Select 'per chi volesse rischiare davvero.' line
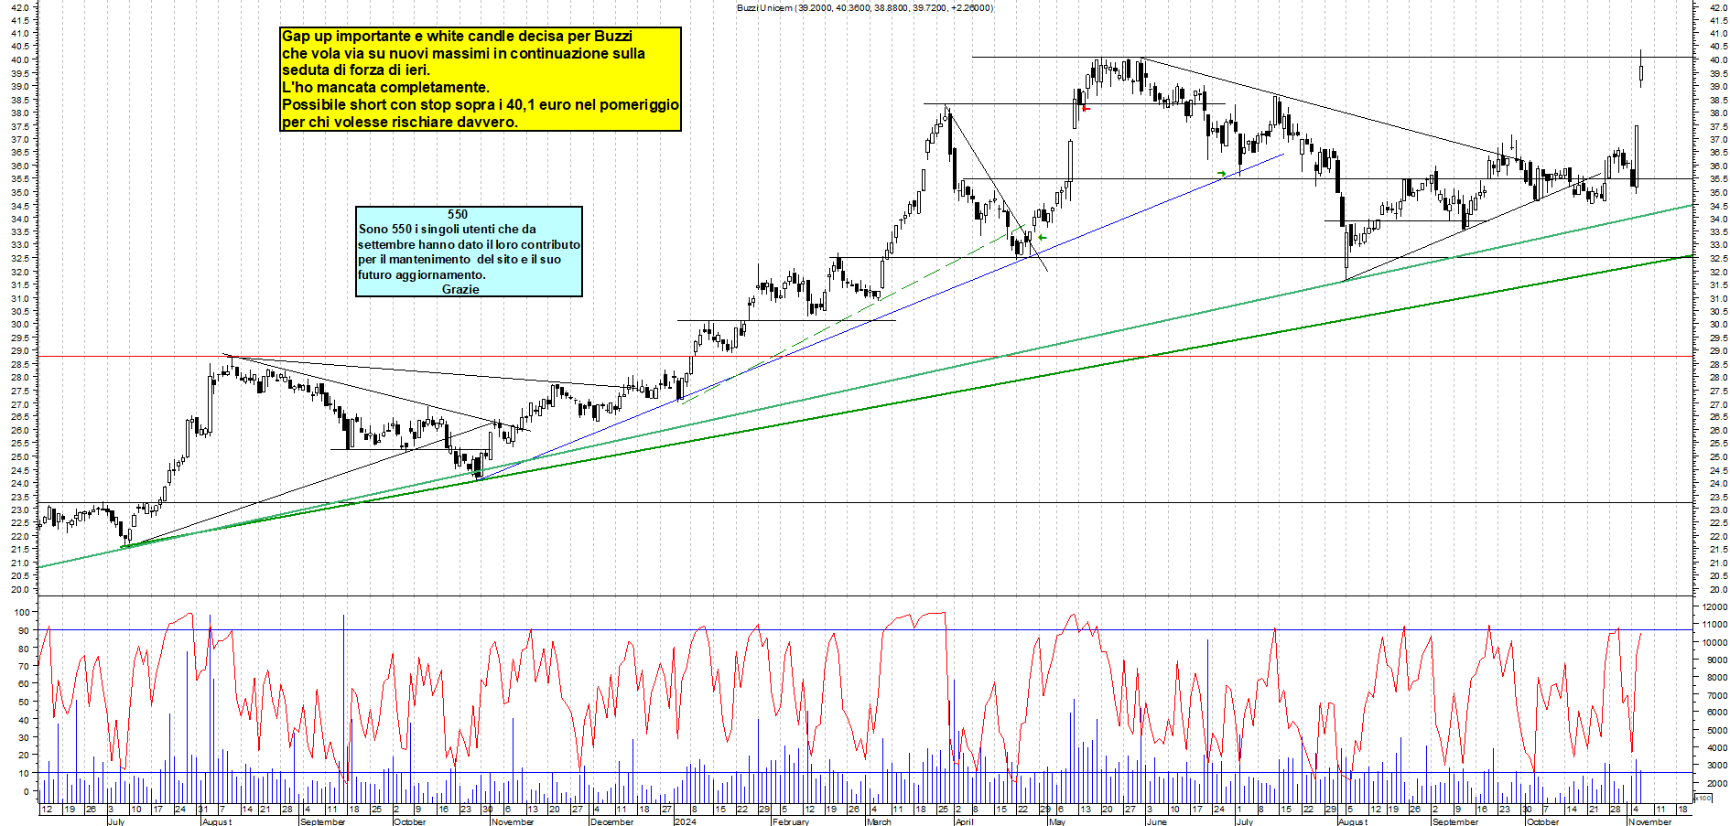The image size is (1730, 826). (400, 123)
